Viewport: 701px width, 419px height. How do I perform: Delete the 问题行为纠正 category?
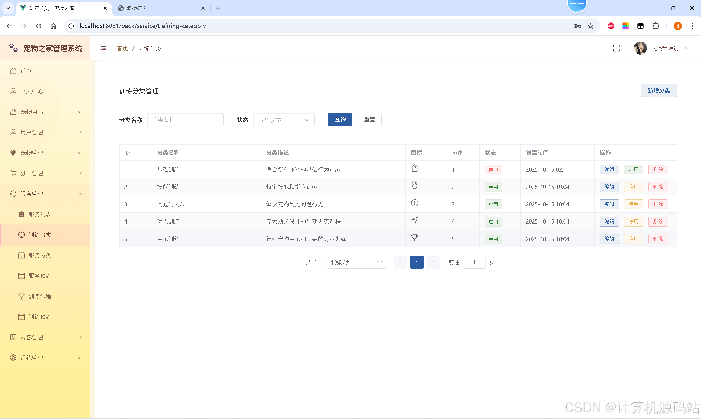(x=658, y=204)
